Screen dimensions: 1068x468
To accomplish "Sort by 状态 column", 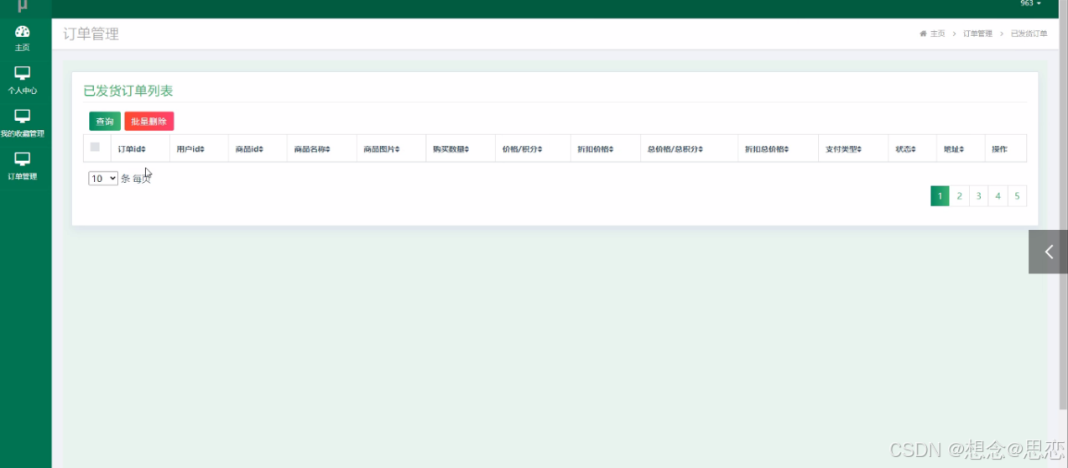I will coord(905,148).
